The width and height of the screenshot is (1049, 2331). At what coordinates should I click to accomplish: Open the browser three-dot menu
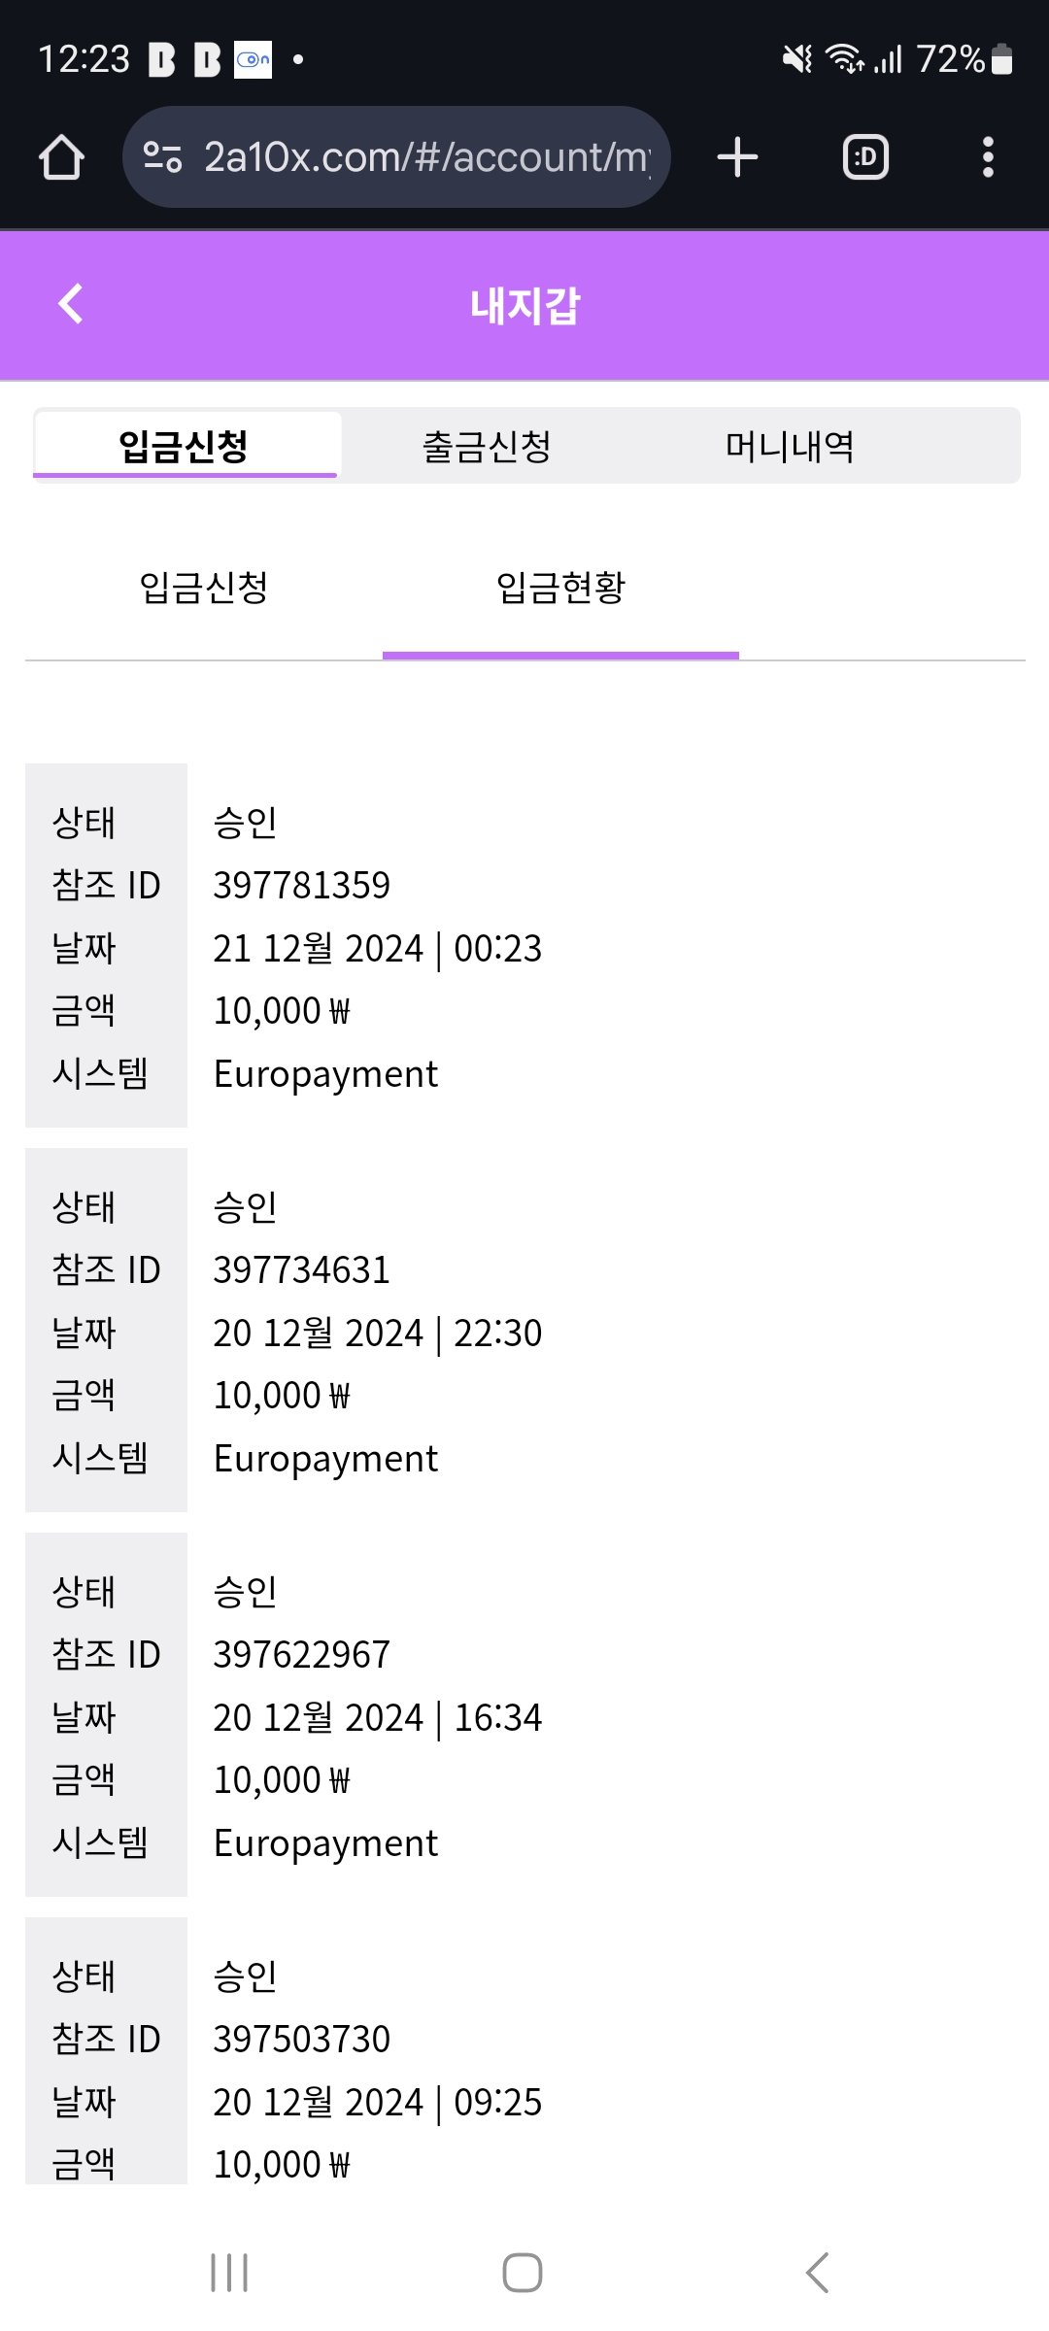point(988,157)
